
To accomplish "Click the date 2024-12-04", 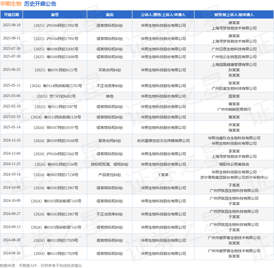I will (x=12, y=153).
